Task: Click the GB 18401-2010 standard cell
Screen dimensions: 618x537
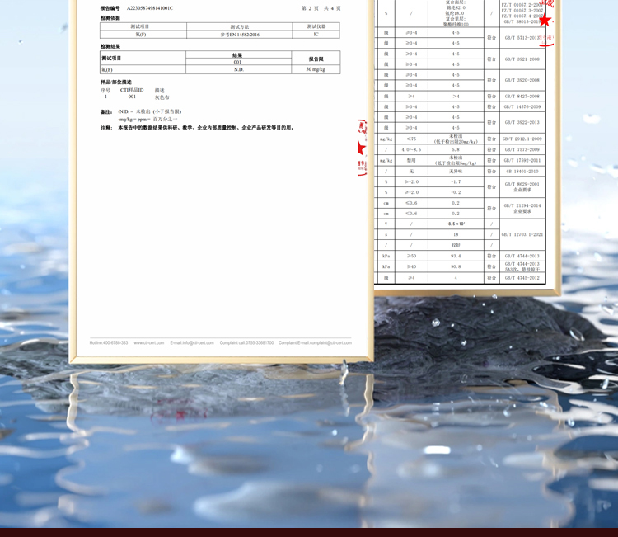Action: pos(522,172)
